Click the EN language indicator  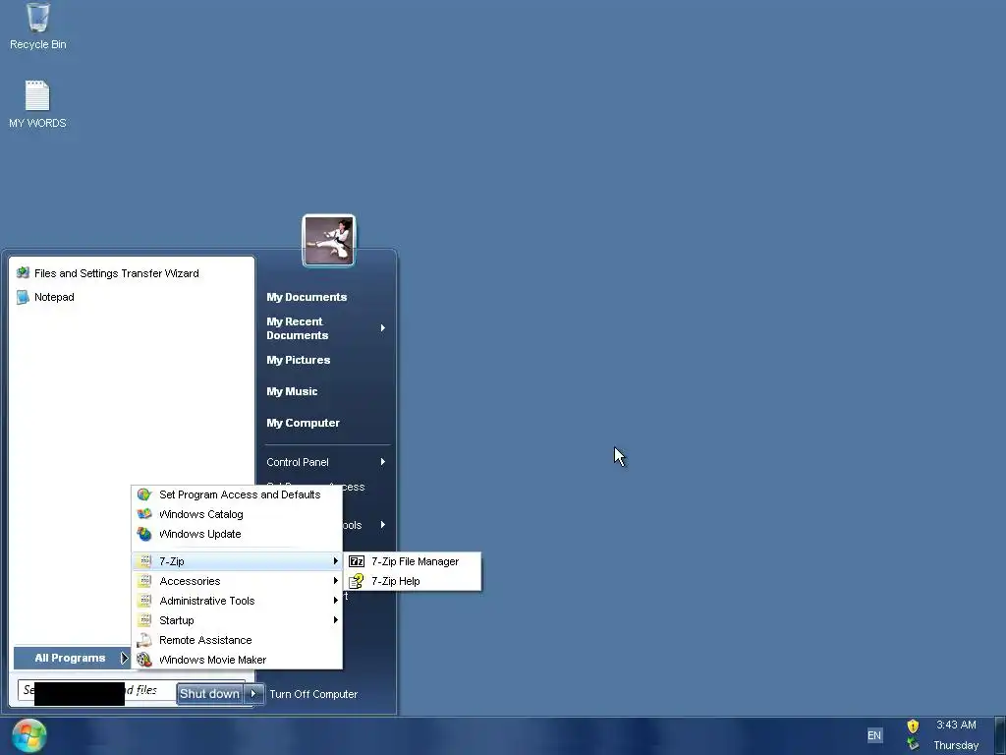pyautogui.click(x=873, y=735)
